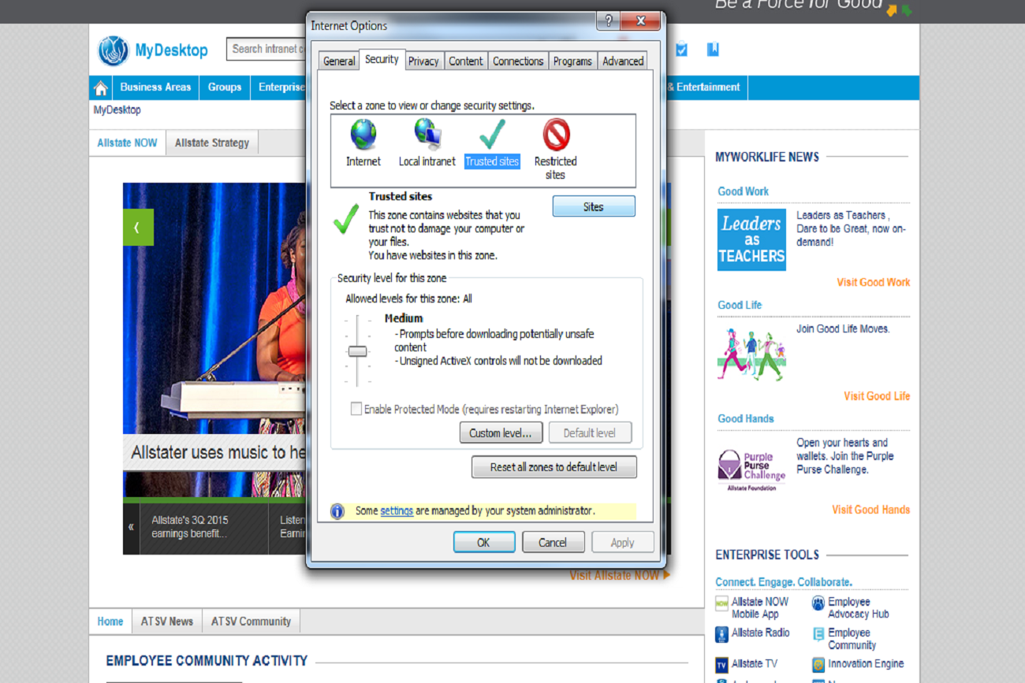The width and height of the screenshot is (1025, 683).
Task: Click the MyDesktop breadcrumb text
Action: click(x=117, y=110)
